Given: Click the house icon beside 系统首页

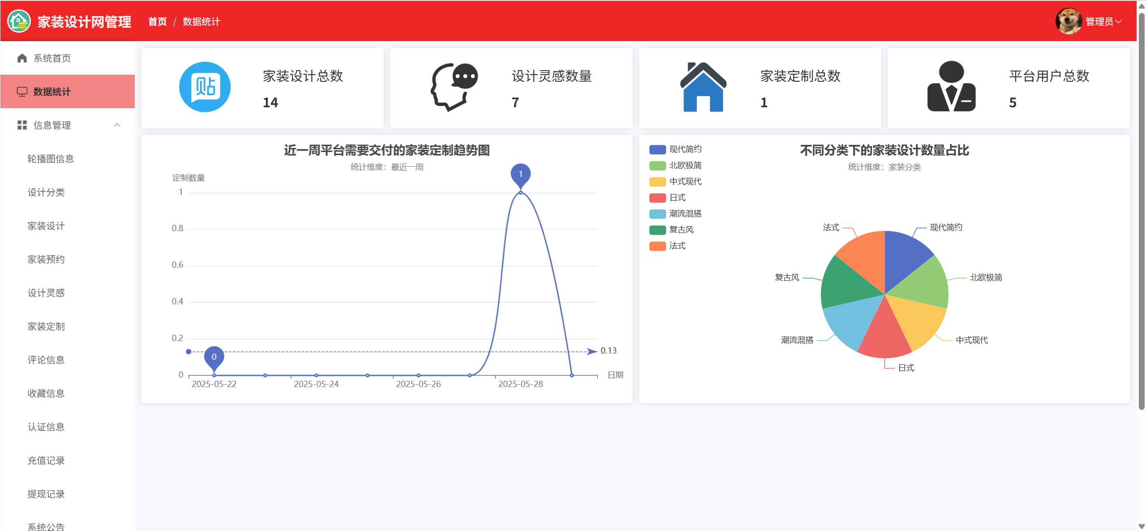Looking at the screenshot, I should pyautogui.click(x=22, y=58).
